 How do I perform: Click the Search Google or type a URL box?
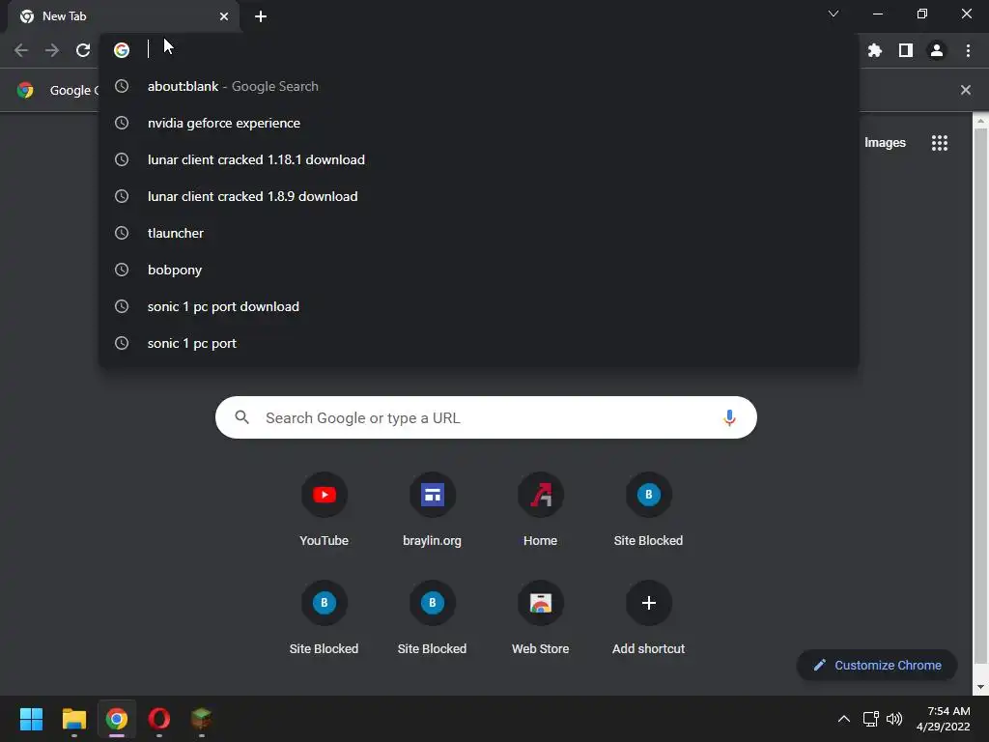click(x=486, y=417)
